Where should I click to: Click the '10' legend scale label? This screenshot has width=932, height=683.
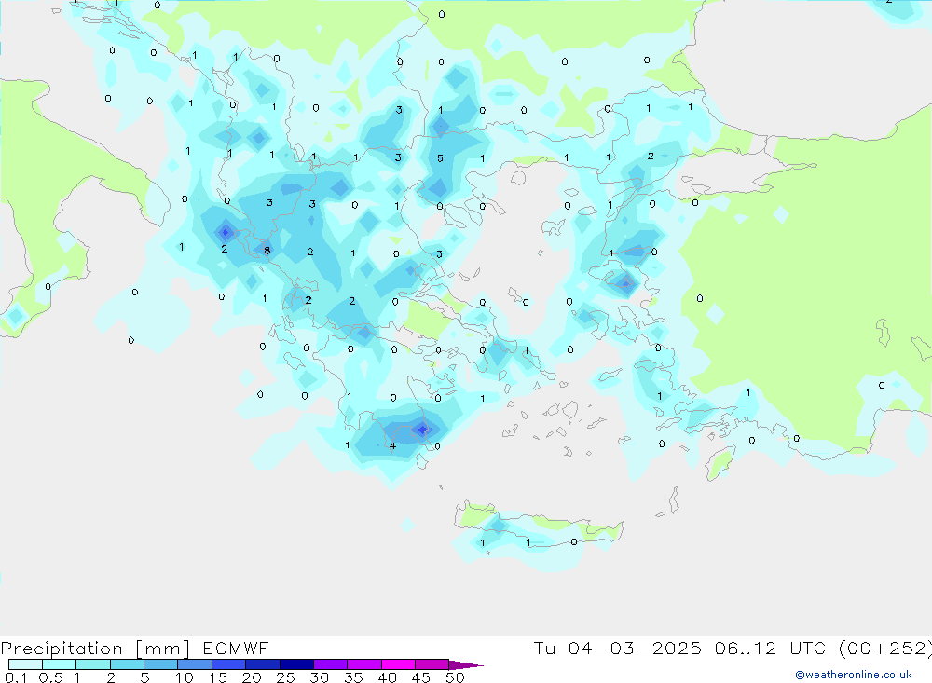coord(185,677)
